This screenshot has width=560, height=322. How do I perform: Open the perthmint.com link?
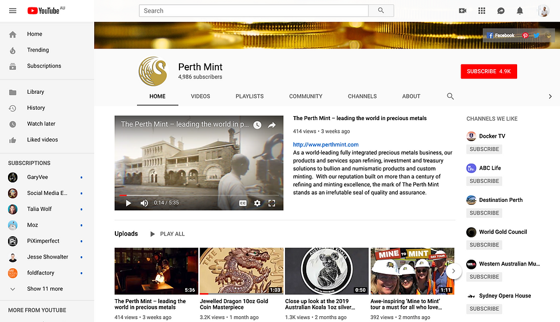coord(326,145)
